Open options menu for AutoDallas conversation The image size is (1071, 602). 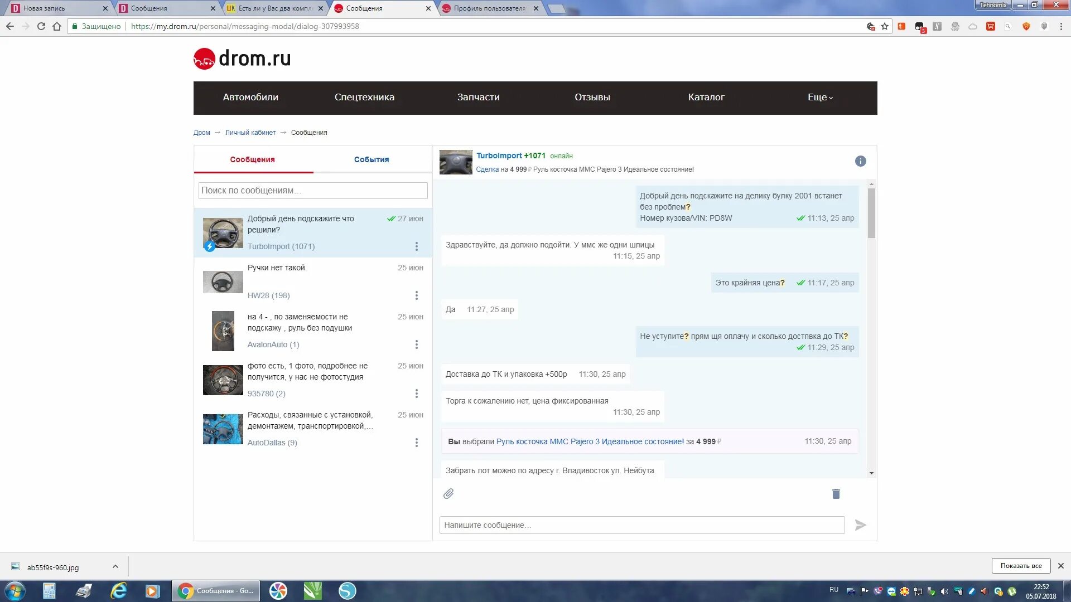pos(416,443)
